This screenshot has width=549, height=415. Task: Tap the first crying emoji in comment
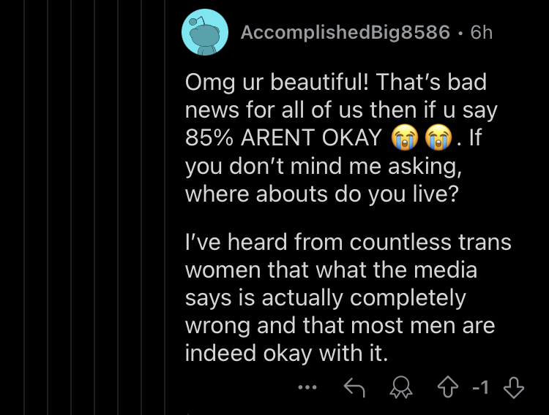coord(404,137)
